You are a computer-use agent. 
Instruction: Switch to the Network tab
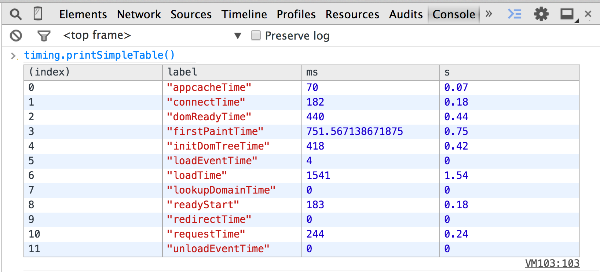[139, 14]
